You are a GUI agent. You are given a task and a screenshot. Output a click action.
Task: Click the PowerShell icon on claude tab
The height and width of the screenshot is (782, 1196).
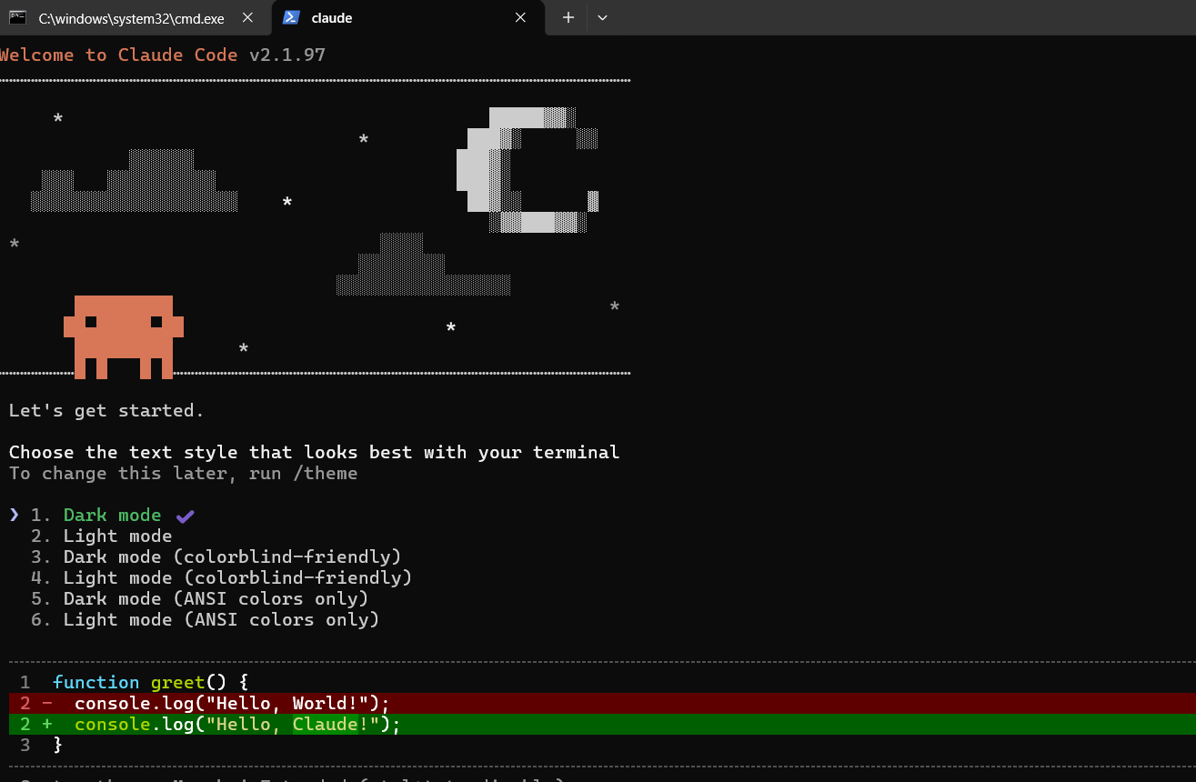(291, 18)
